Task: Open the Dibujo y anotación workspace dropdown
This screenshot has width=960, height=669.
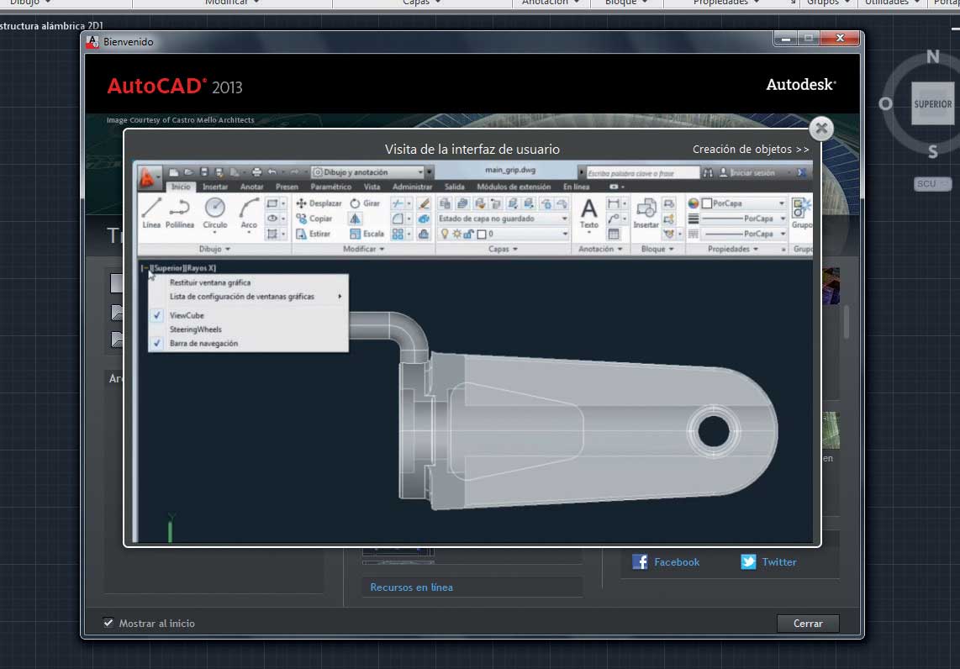Action: pyautogui.click(x=368, y=172)
